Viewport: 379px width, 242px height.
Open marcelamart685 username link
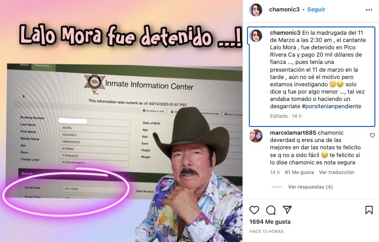click(293, 133)
